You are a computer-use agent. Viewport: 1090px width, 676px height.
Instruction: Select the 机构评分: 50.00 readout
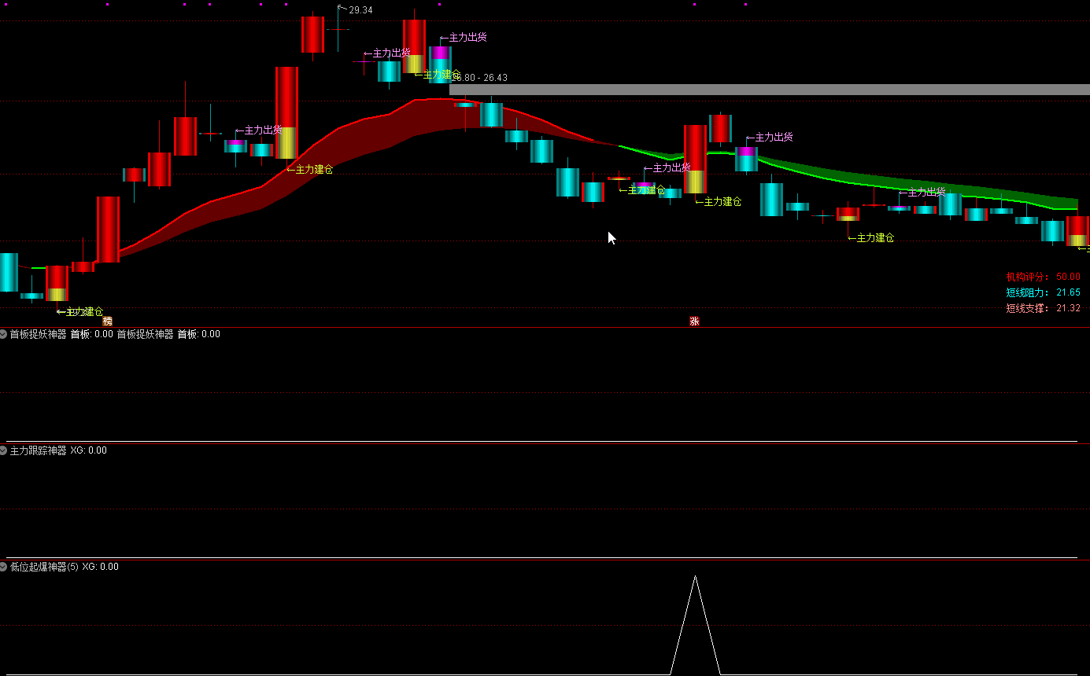(x=1043, y=277)
